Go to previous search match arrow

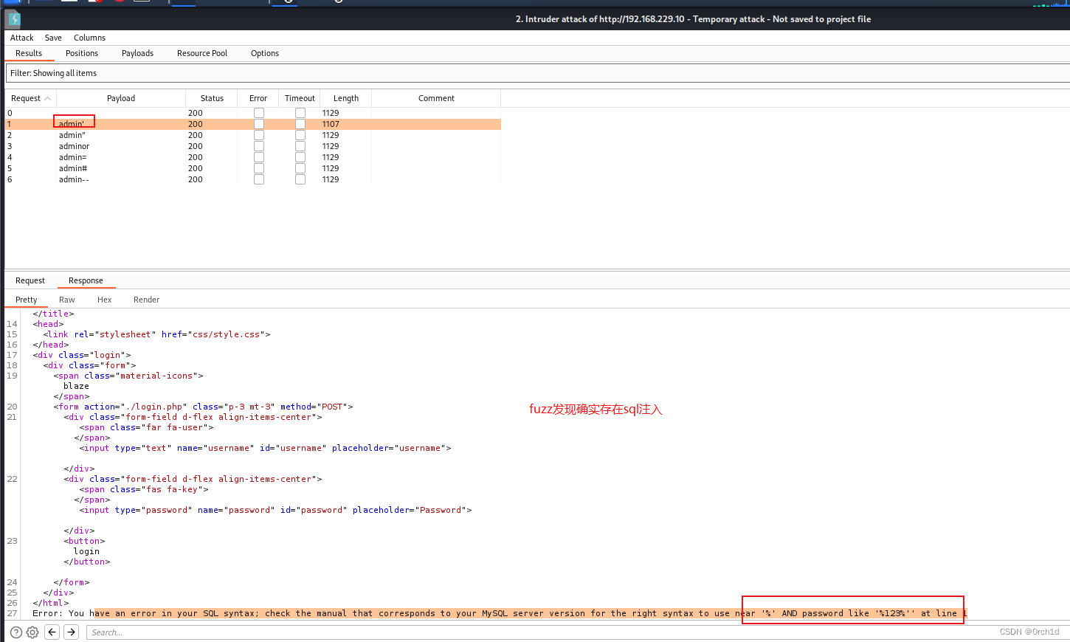tap(52, 632)
